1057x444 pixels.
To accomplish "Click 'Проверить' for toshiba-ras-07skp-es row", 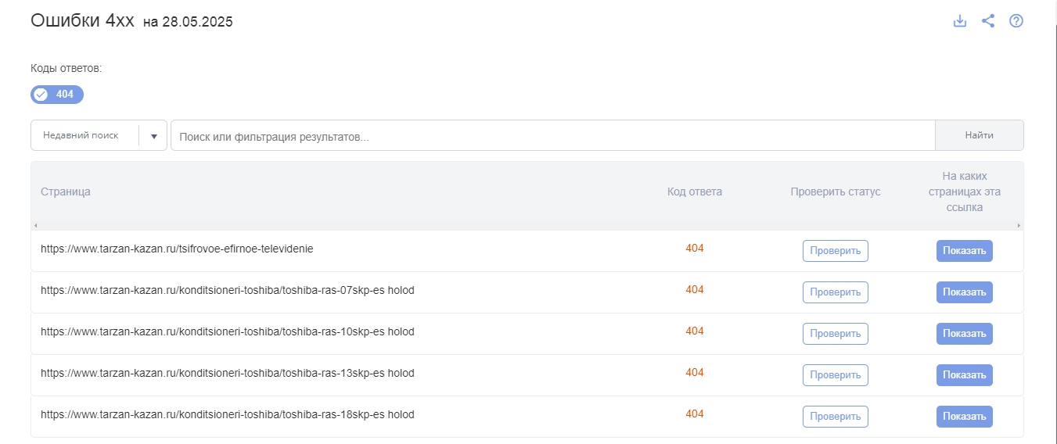I will pos(836,292).
